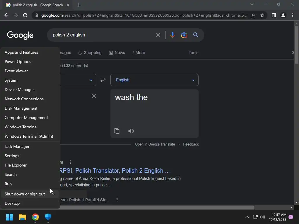Open Polish Translator, Polish 2 English result
This screenshot has width=299, height=224.
point(114,171)
